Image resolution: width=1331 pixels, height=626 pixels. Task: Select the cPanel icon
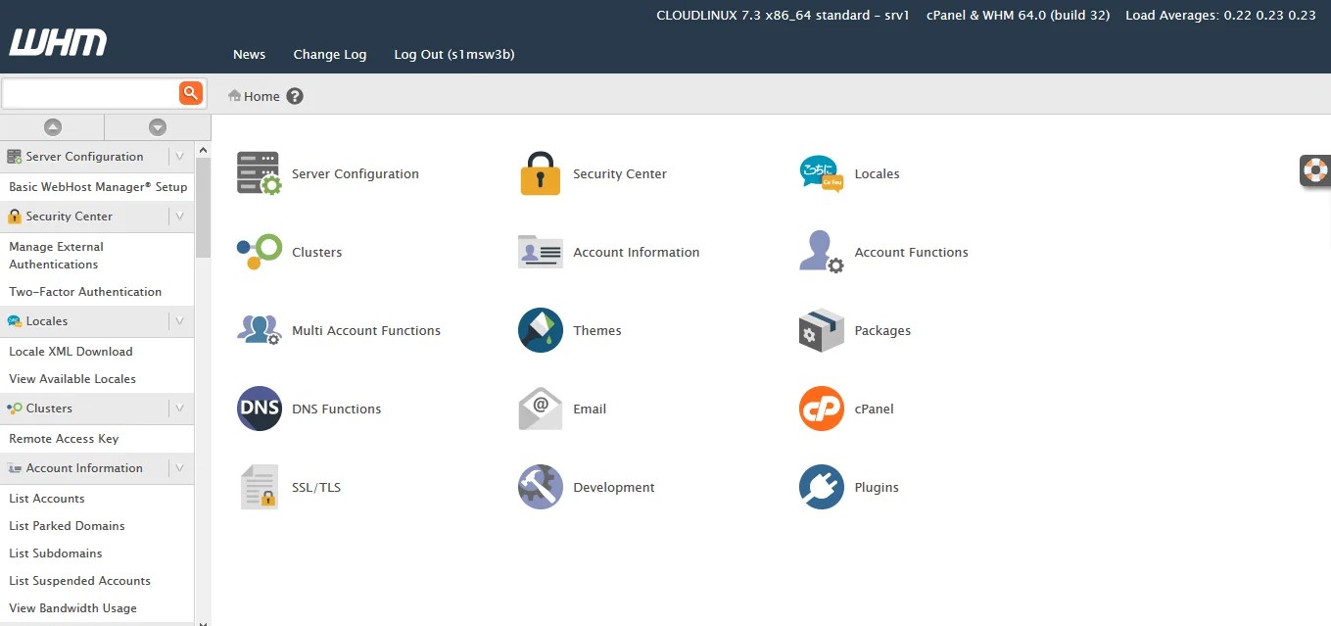pos(821,409)
